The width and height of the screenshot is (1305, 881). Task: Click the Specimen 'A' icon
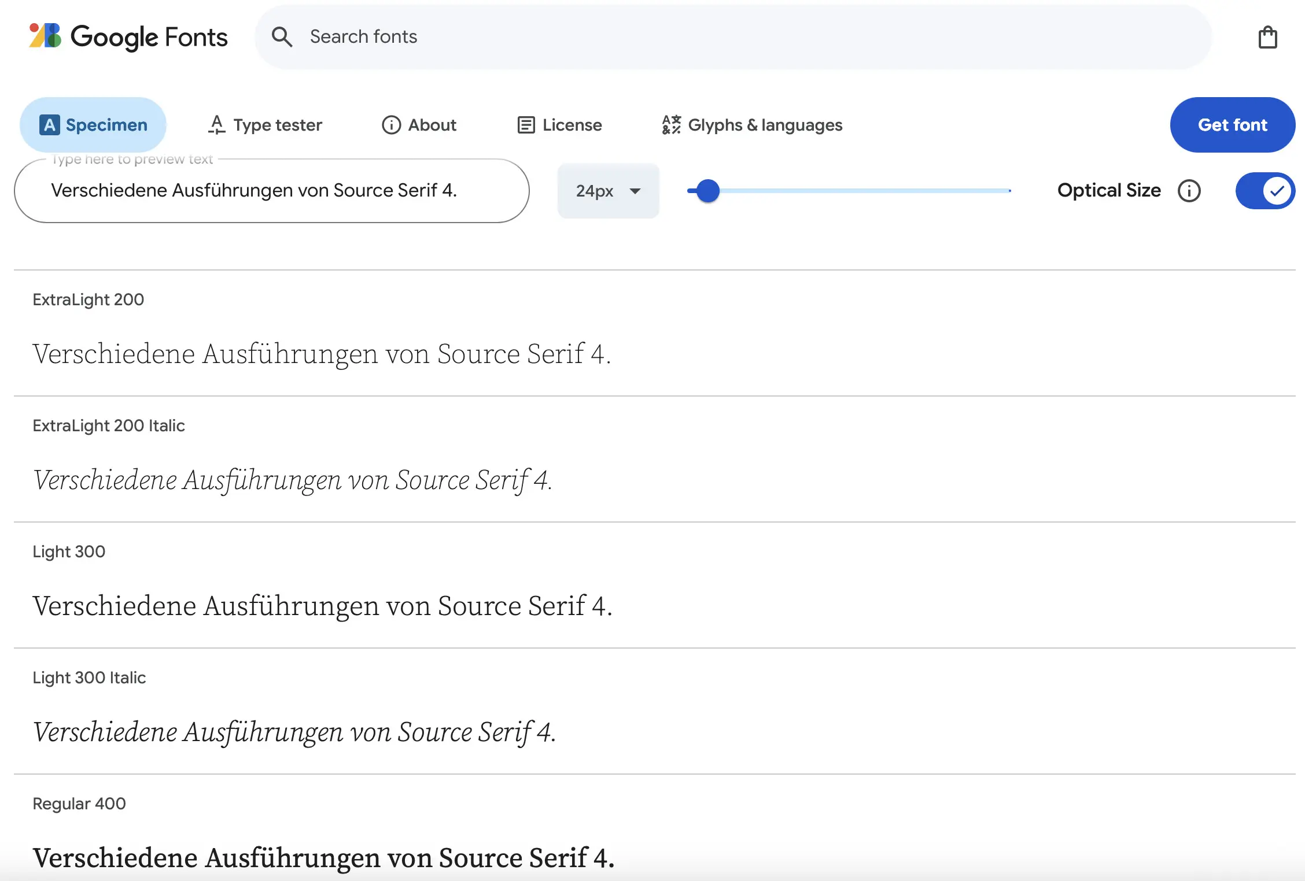[50, 124]
